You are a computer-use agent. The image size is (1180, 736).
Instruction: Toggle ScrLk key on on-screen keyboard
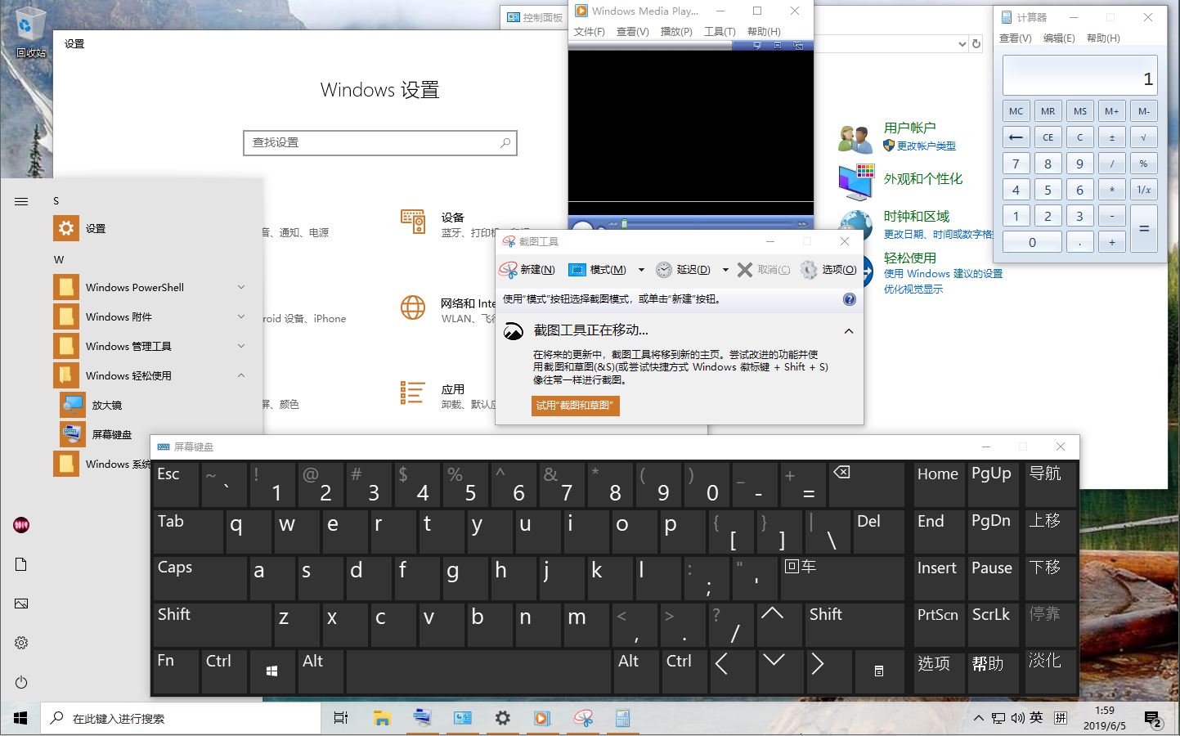click(x=992, y=625)
